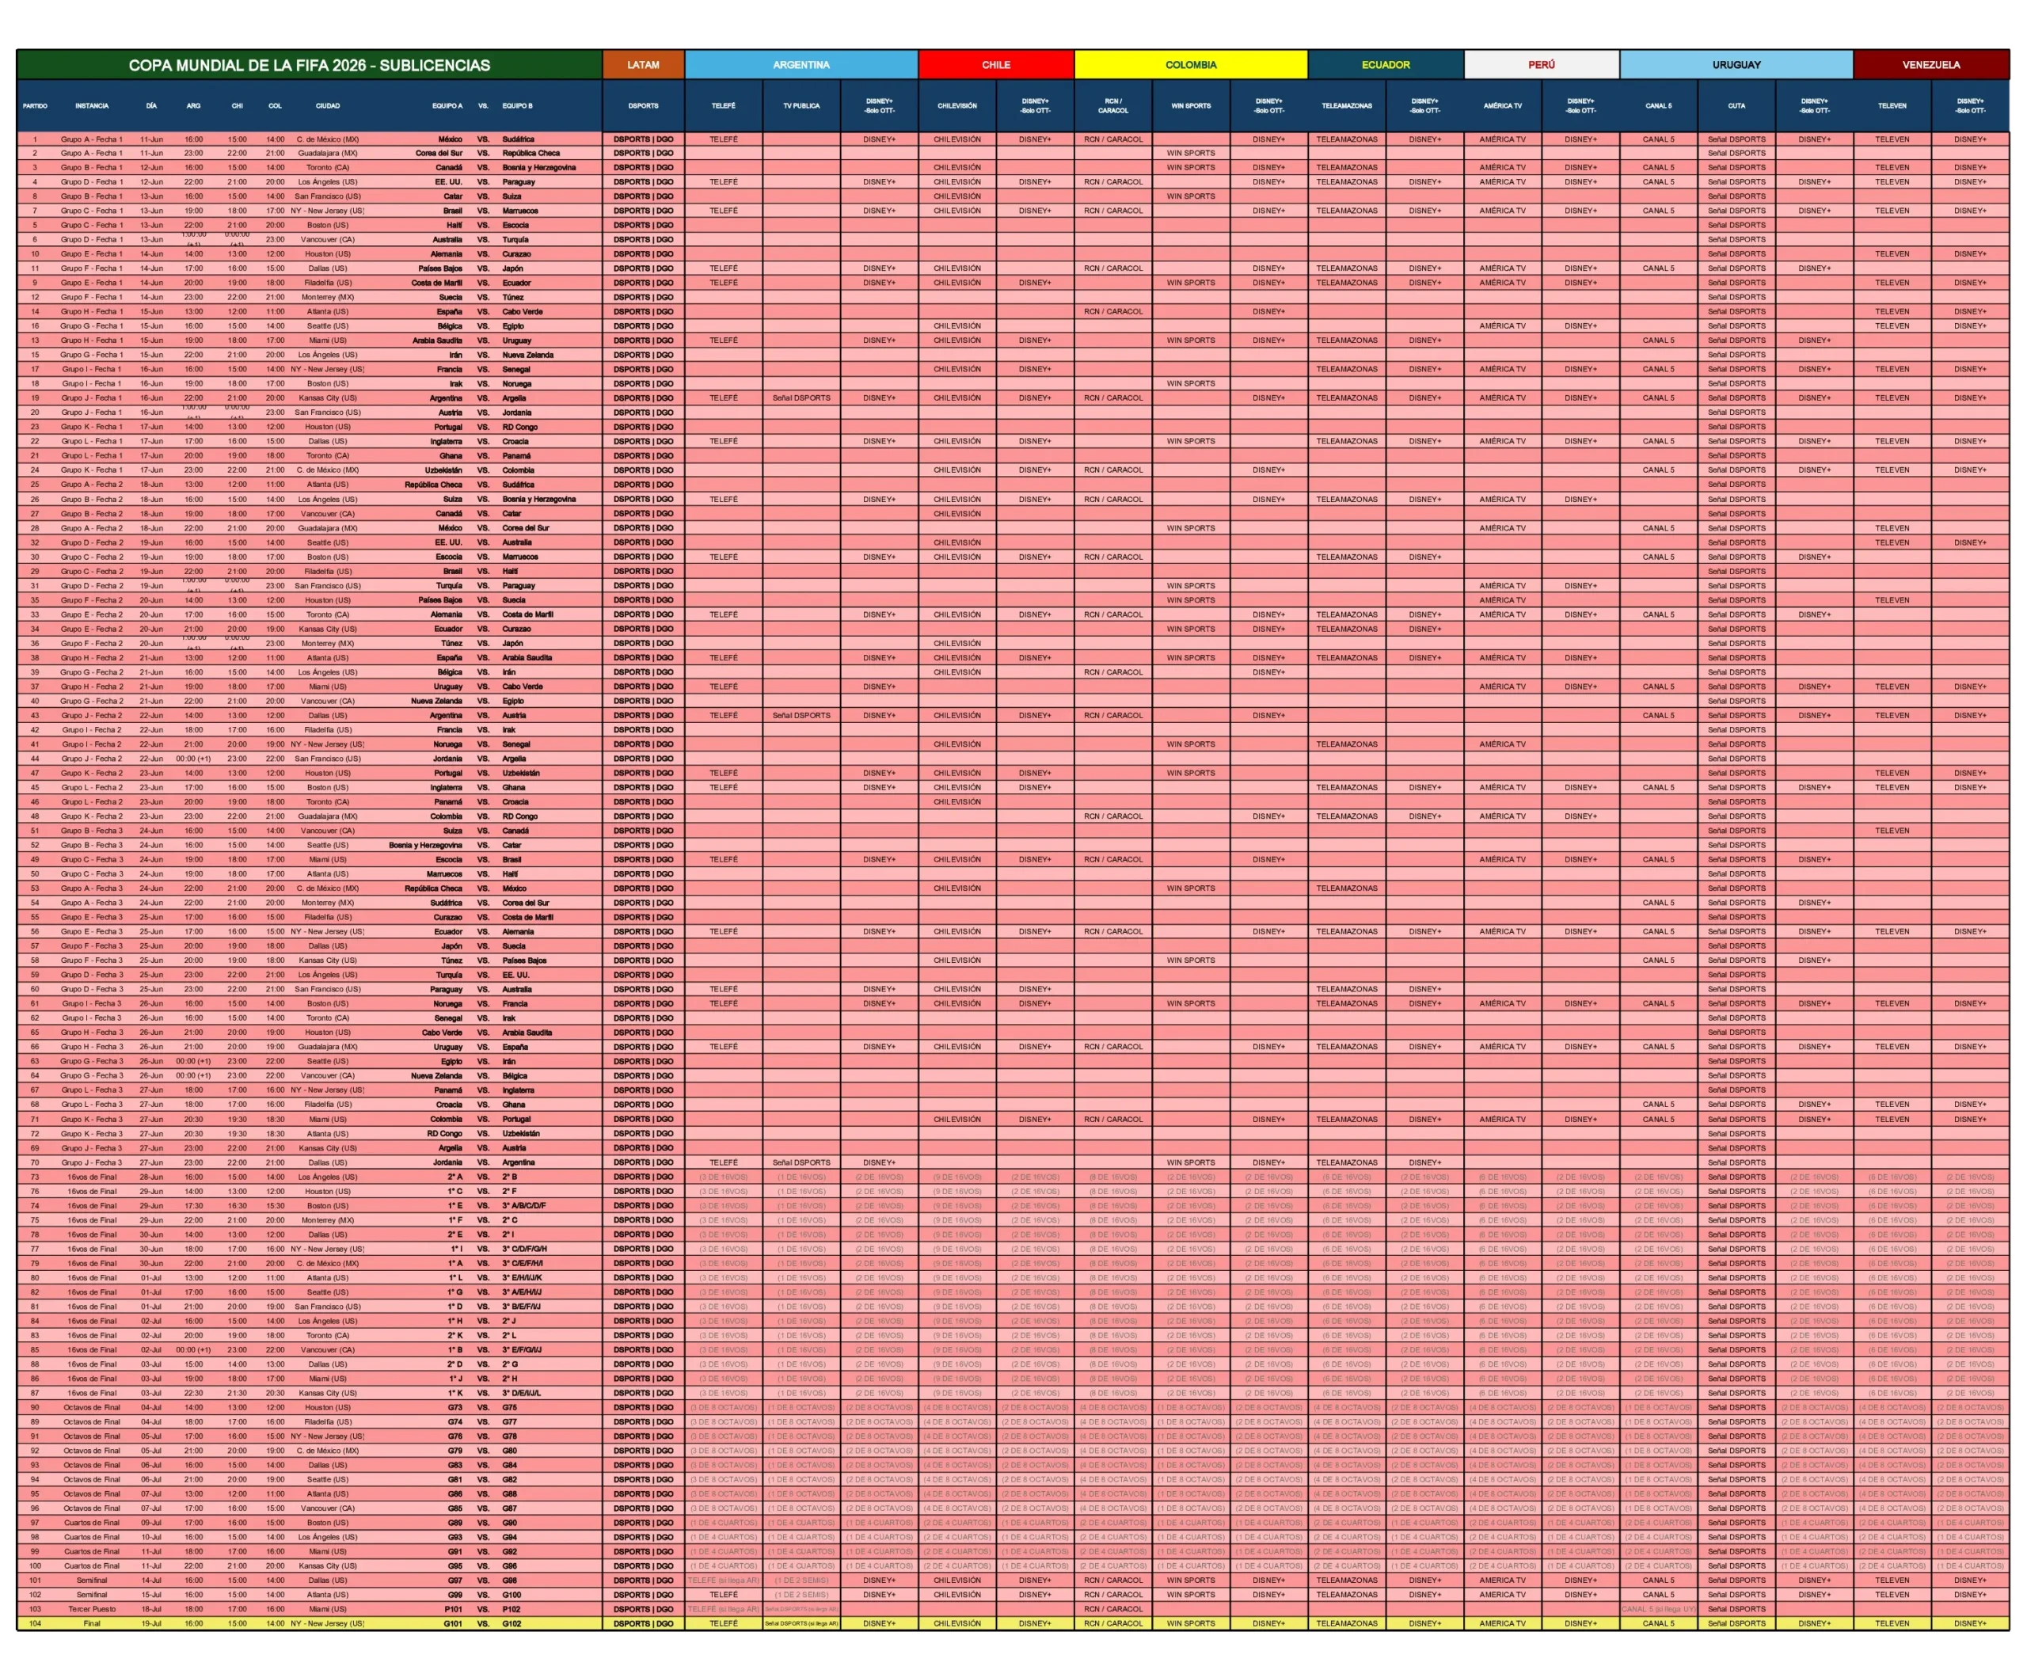Image resolution: width=2027 pixels, height=1670 pixels.
Task: Select the INSTANCIA column header
Action: pos(91,106)
